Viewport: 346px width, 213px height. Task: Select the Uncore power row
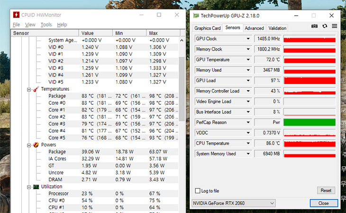[x=113, y=172]
